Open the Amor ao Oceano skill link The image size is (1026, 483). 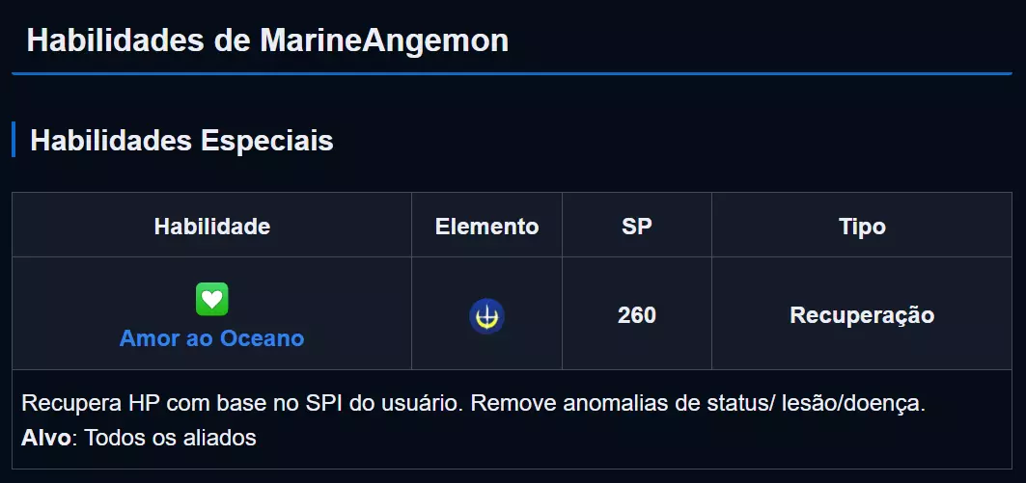coord(211,338)
